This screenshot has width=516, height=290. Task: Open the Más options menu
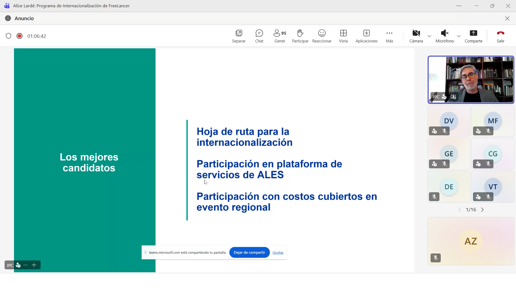389,36
